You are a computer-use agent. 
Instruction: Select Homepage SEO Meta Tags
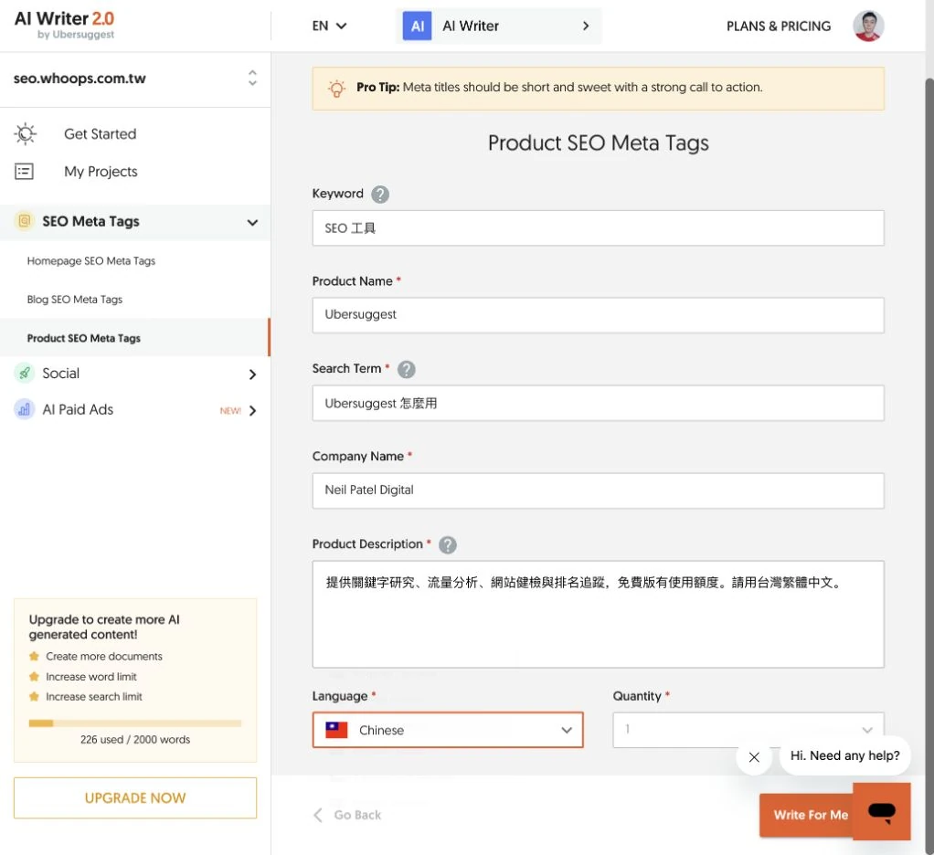coord(91,260)
